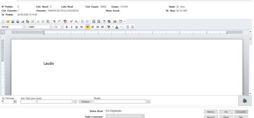Screen dimensions: 254x118
Task: Expand the font color dropdown arrow
Action: point(121,27)
